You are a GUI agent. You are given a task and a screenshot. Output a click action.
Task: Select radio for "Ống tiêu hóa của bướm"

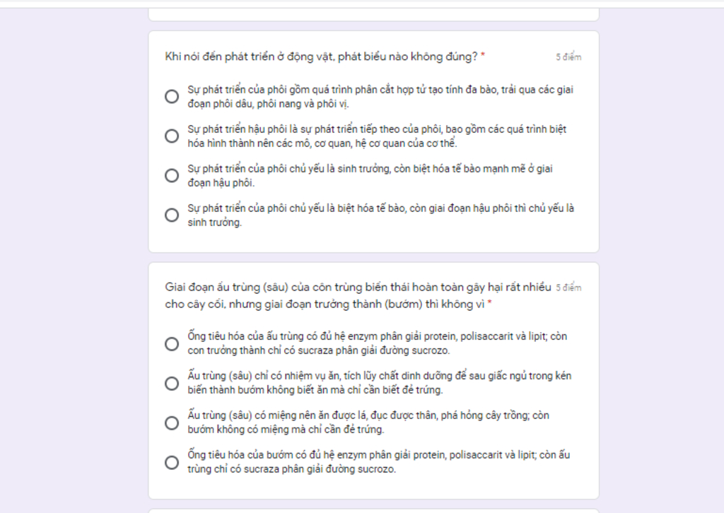172,463
